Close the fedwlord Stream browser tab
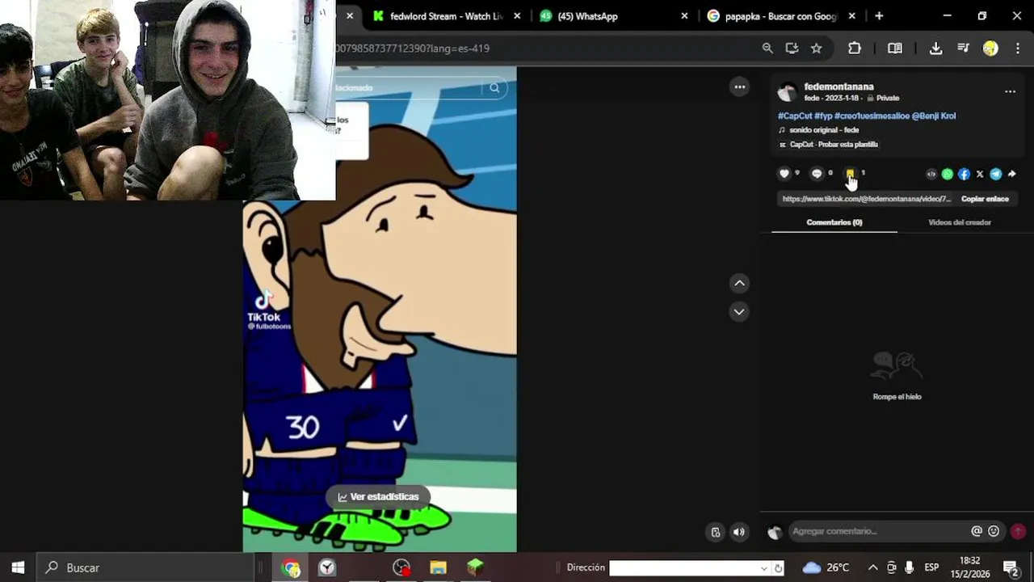The width and height of the screenshot is (1034, 582). [x=517, y=16]
